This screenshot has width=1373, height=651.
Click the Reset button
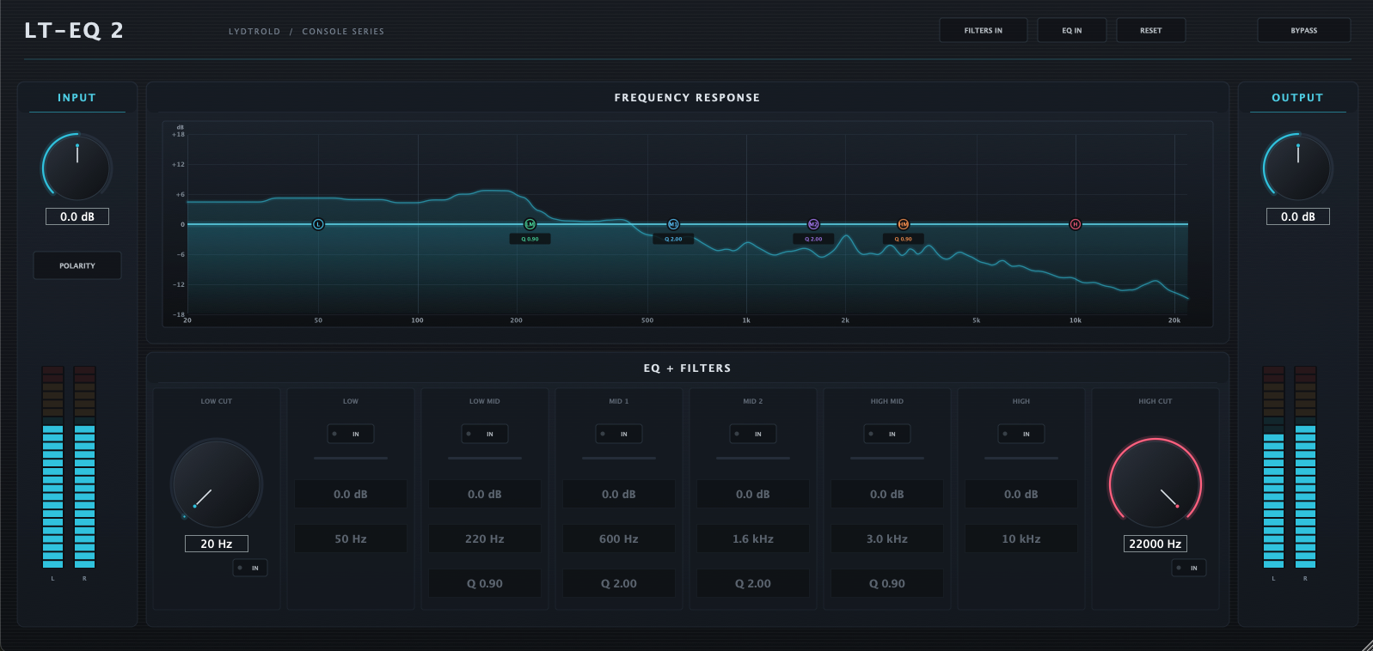(1151, 30)
